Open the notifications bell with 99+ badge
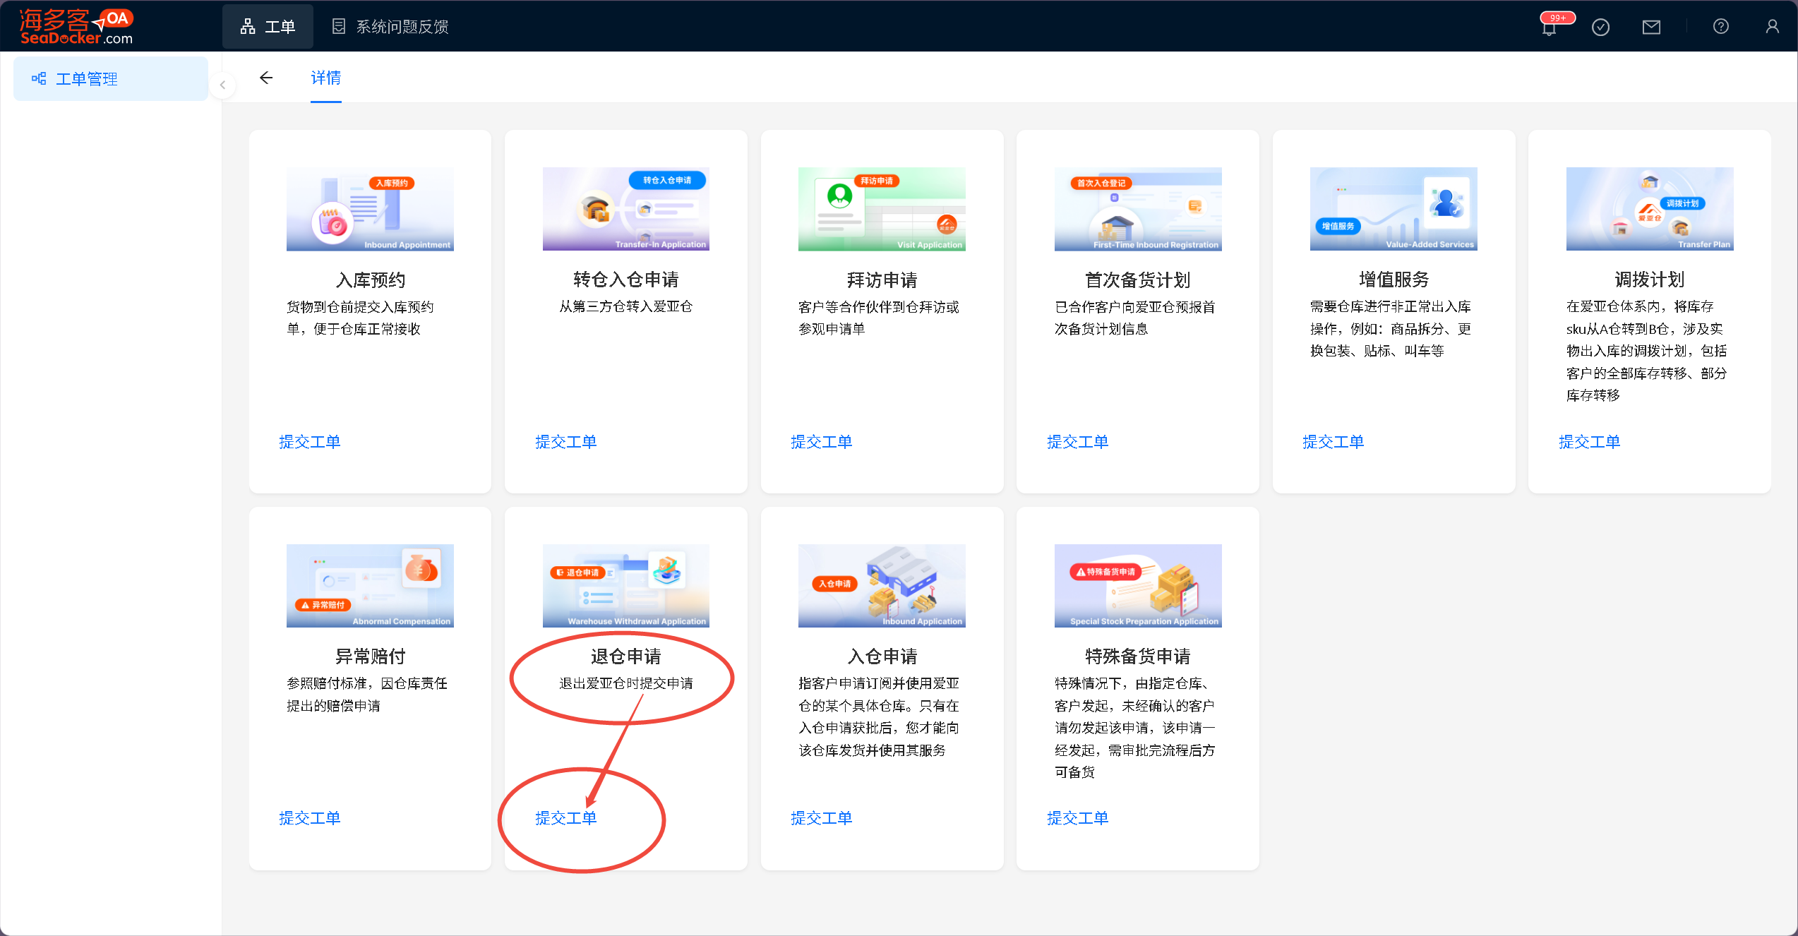This screenshot has width=1798, height=936. (1550, 28)
